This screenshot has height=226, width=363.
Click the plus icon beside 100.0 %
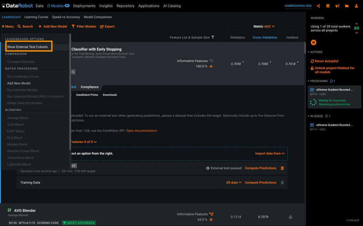(211, 66)
